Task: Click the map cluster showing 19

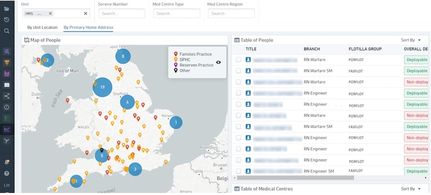Action: [102, 87]
